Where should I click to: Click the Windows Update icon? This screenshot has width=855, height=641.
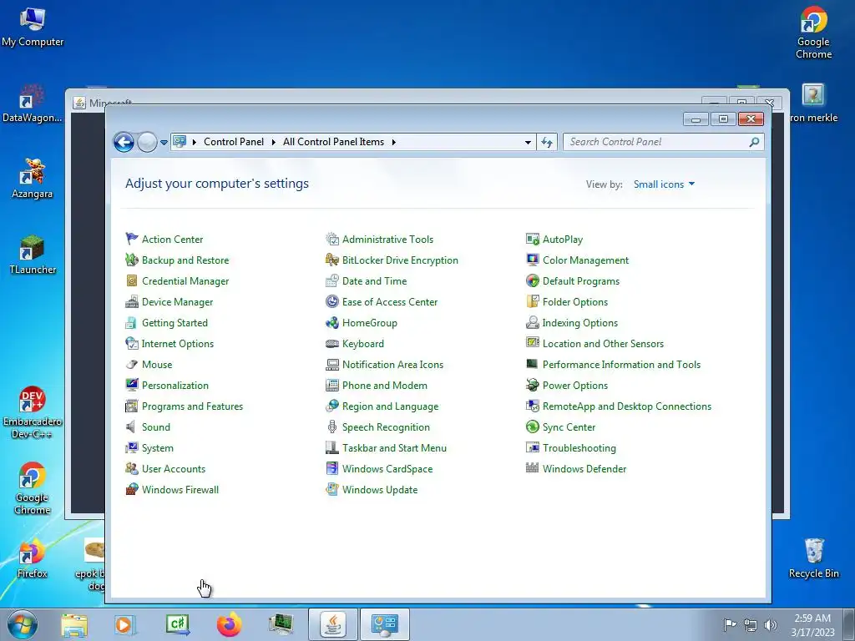[x=332, y=489]
